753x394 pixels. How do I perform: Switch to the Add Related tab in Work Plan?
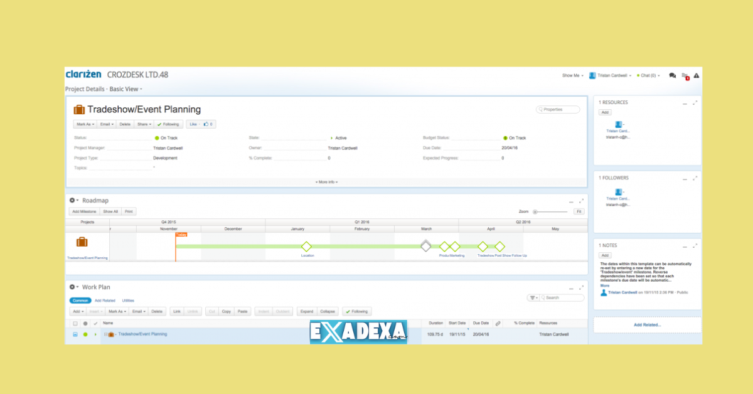(105, 301)
